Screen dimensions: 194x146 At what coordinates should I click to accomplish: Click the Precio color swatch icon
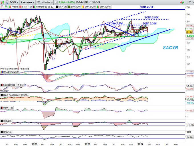click(10, 7)
